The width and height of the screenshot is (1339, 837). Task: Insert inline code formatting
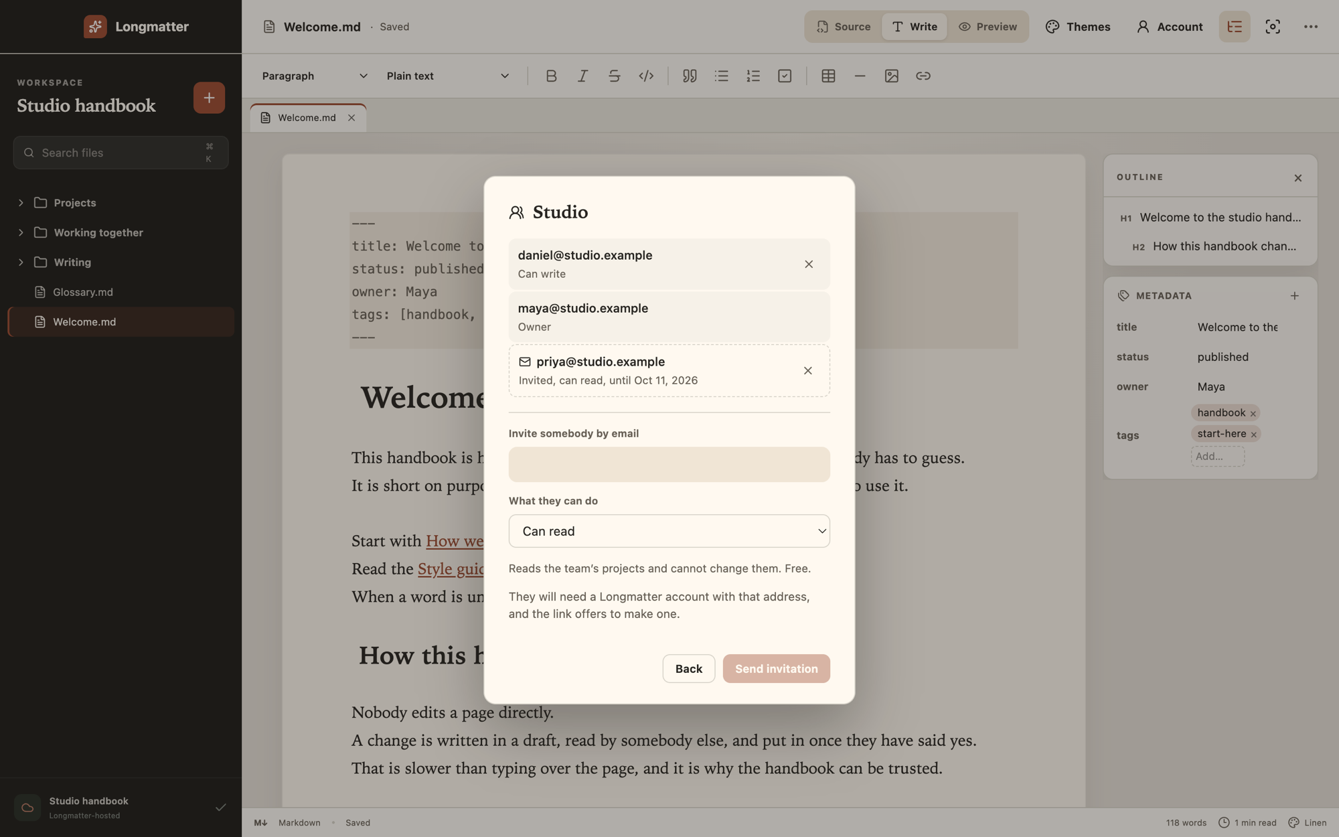click(x=646, y=76)
